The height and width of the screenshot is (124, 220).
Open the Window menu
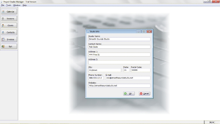(17, 5)
